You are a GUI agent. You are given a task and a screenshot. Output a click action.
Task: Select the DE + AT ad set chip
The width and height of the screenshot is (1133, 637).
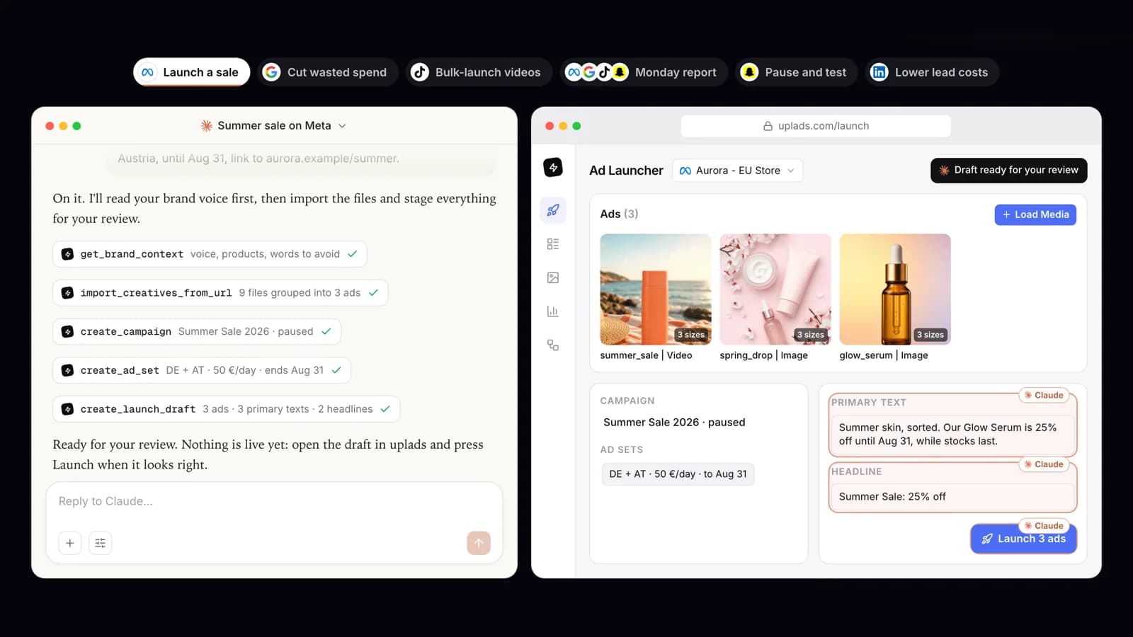[678, 474]
